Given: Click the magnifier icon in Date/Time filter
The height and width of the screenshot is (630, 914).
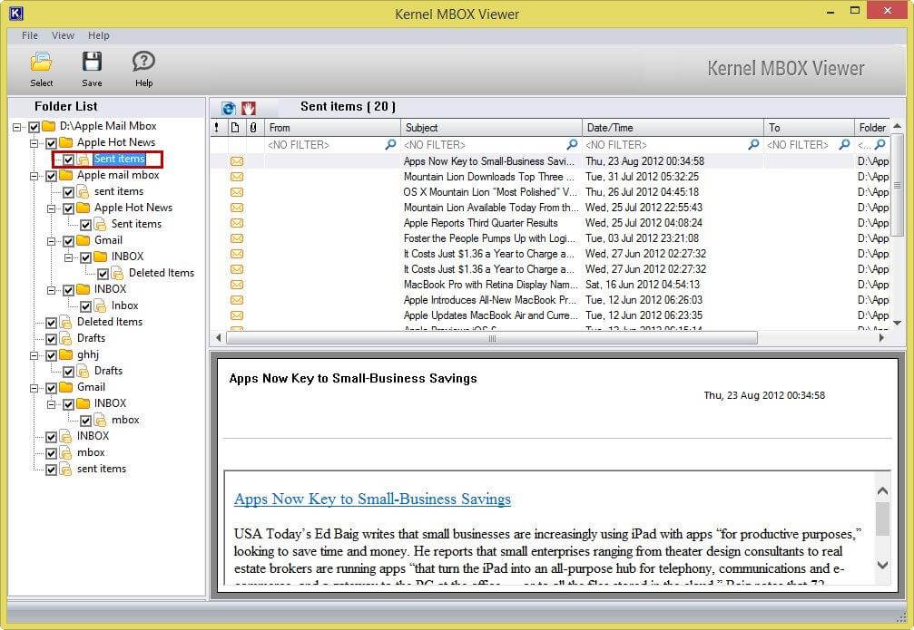Looking at the screenshot, I should [753, 144].
